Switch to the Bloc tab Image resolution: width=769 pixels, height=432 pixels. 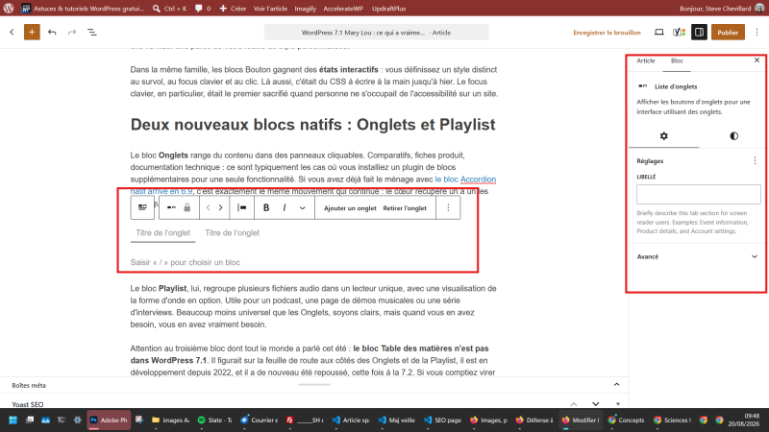(677, 60)
